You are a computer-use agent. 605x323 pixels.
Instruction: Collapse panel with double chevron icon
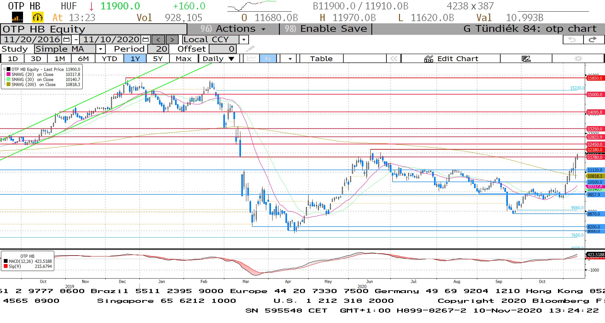point(393,59)
